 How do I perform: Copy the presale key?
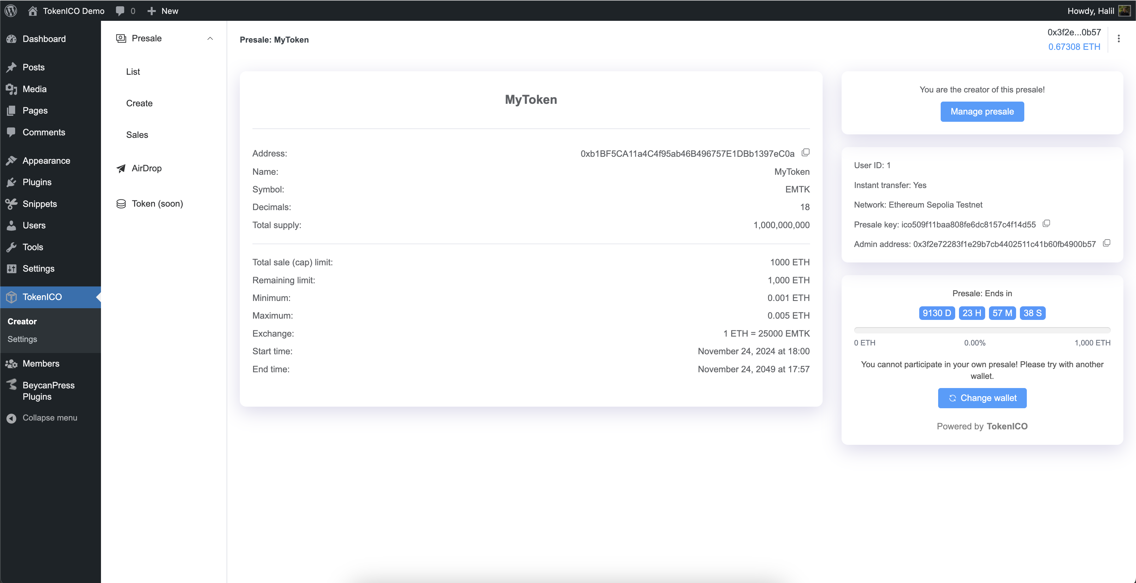point(1046,224)
